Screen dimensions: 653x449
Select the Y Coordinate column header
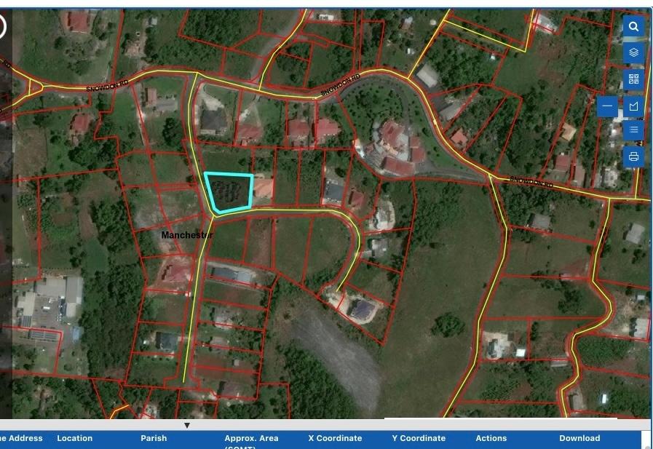(419, 438)
